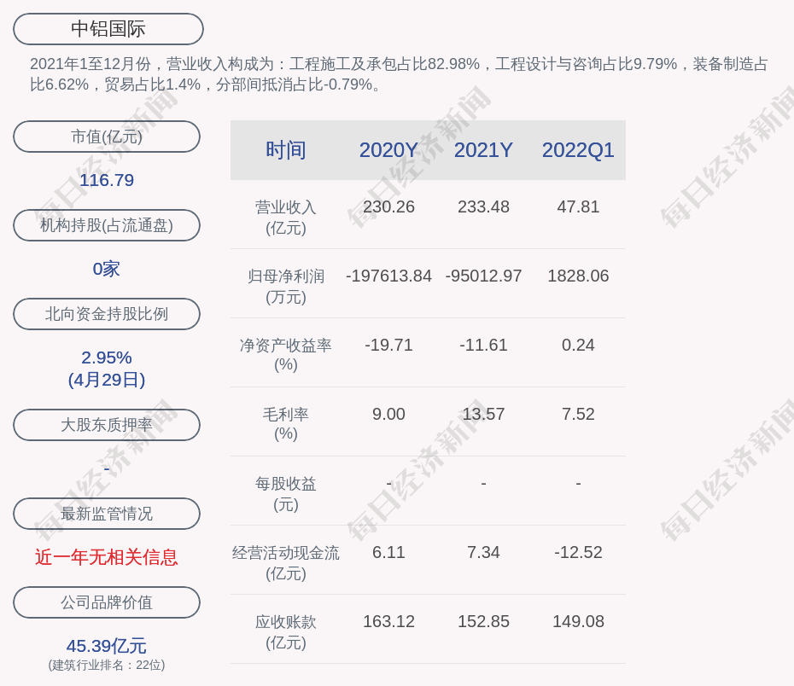Select gross margin value 9.00
Image resolution: width=794 pixels, height=686 pixels.
click(x=389, y=414)
